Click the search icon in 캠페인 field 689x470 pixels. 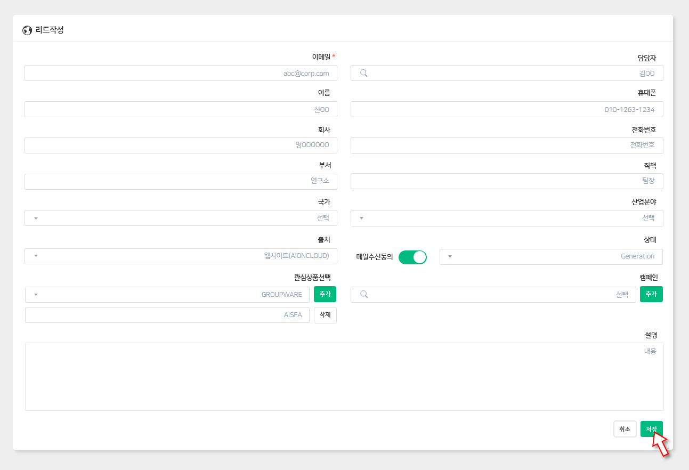coord(364,294)
